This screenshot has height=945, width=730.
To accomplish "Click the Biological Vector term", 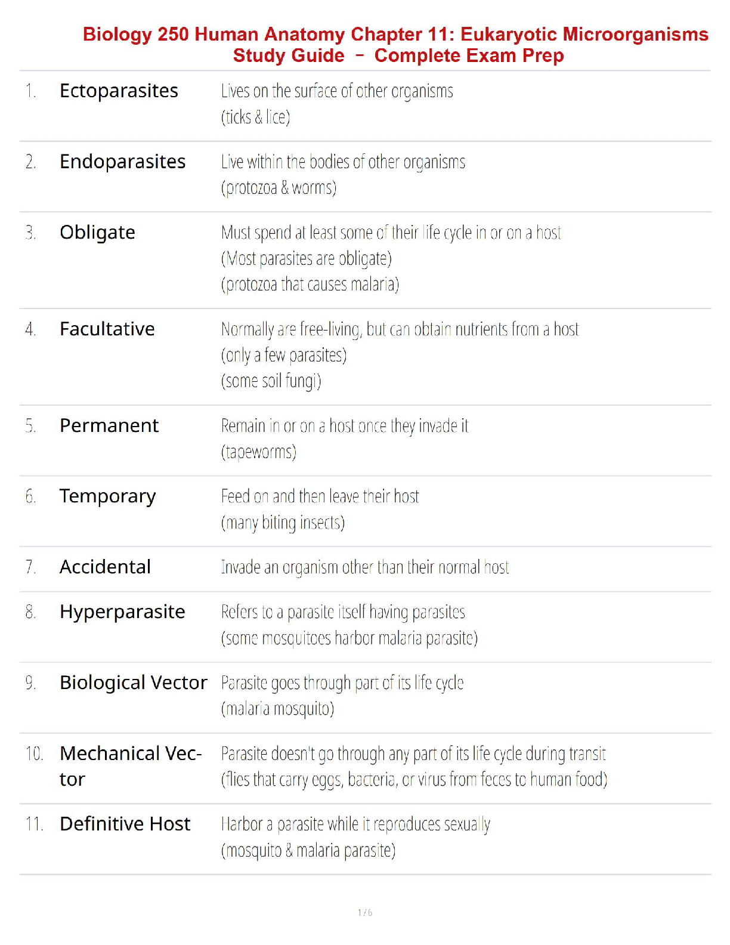I will click(134, 682).
